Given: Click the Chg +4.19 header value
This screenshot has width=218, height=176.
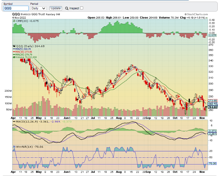Looking at the screenshot, I should [193, 18].
